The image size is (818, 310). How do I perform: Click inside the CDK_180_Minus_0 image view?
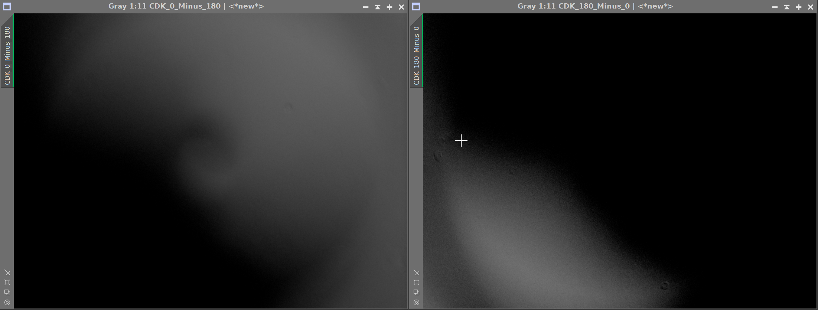[620, 161]
